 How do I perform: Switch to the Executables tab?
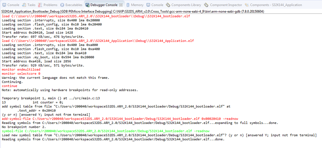72,5
